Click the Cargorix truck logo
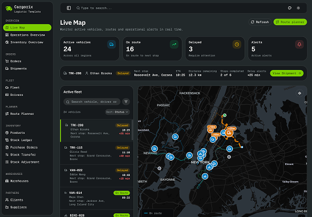 [8, 9]
